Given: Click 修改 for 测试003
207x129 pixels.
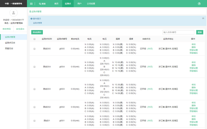Looking at the screenshot, I should tap(194, 85).
